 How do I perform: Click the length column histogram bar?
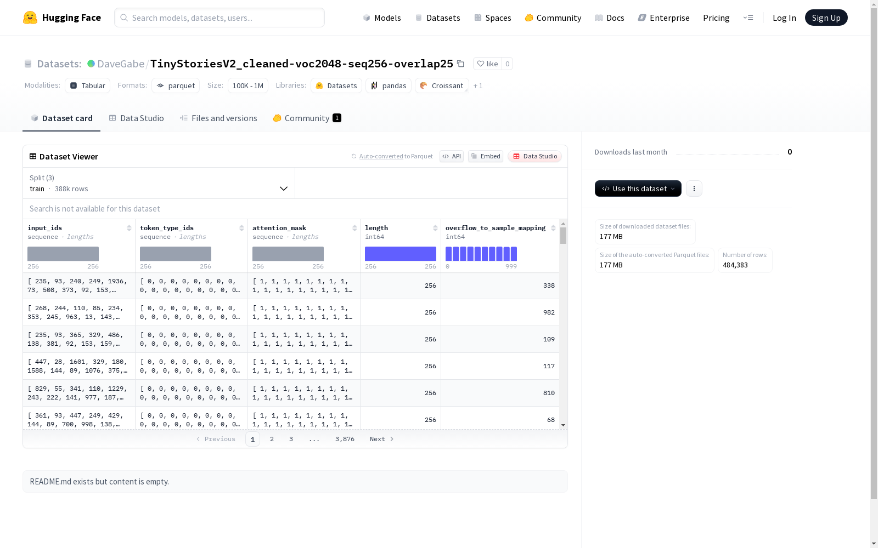(401, 254)
